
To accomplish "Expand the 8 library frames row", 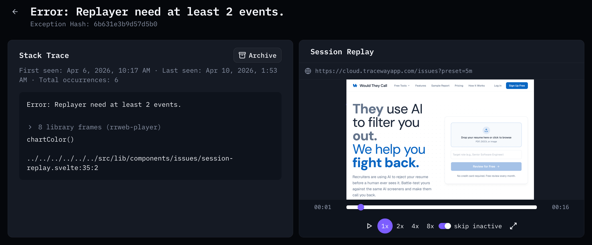I will click(94, 127).
